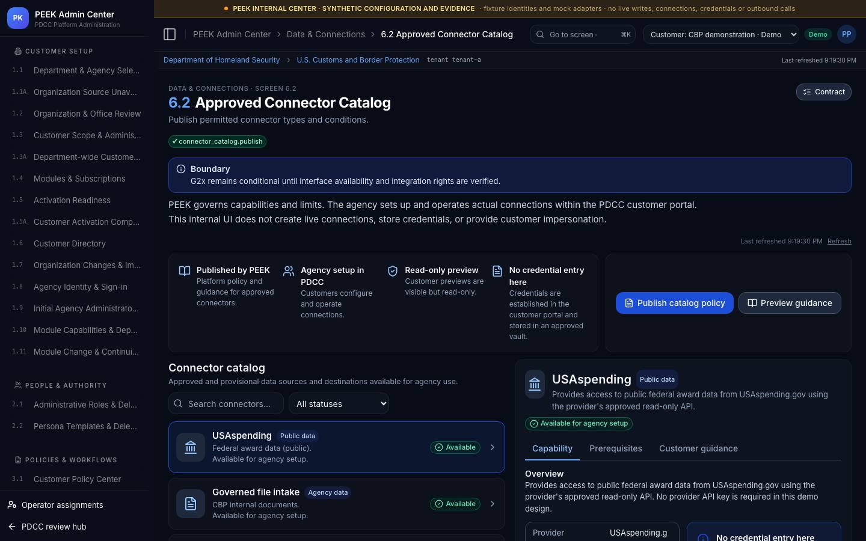Open the All statuses filter dropdown

[339, 403]
